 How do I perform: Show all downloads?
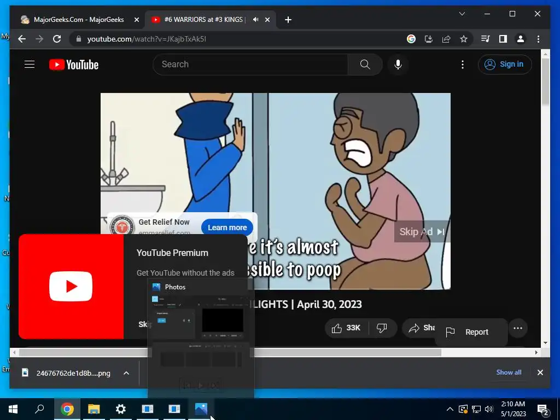[x=509, y=372]
